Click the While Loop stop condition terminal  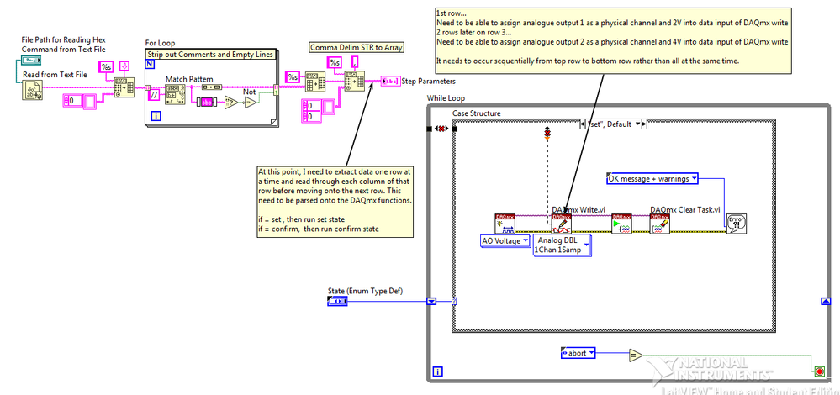click(818, 371)
